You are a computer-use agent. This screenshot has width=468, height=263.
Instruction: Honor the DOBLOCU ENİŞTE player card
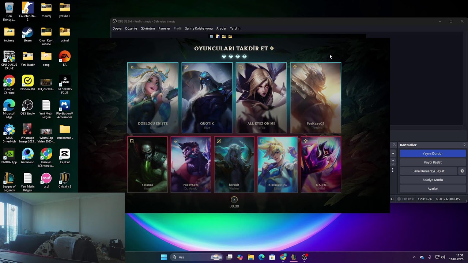(x=153, y=98)
